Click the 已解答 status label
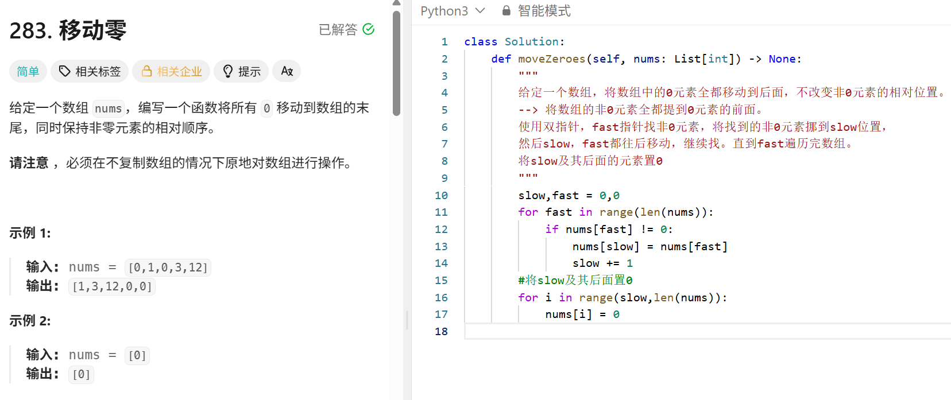Screen dimensions: 951x400 pyautogui.click(x=338, y=29)
